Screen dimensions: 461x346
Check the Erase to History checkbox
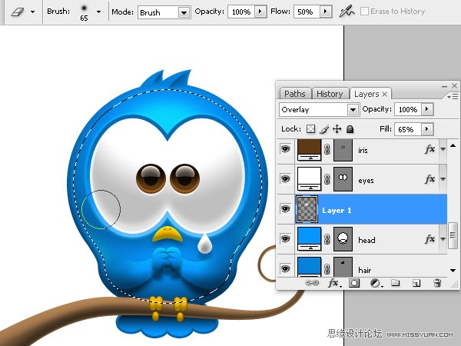[x=364, y=12]
